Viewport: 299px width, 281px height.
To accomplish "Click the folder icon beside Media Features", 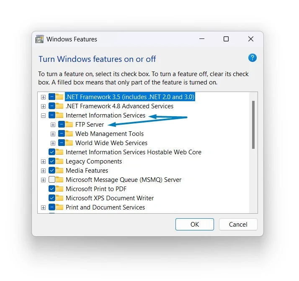I will (x=59, y=170).
